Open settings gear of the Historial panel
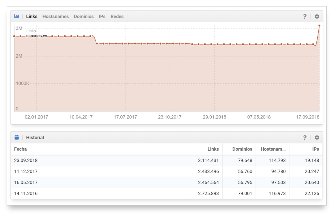The width and height of the screenshot is (332, 214). point(317,137)
